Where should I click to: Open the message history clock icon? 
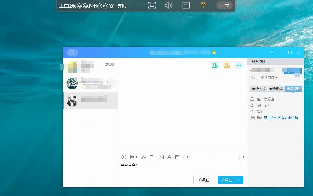click(x=241, y=157)
